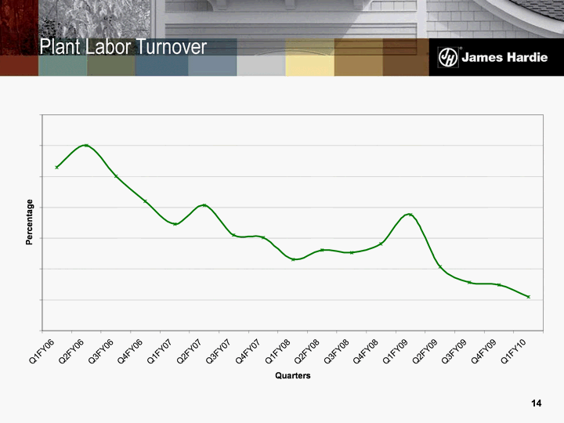Select the Plant Labor Turnover slide title
Image resolution: width=564 pixels, height=423 pixels.
coord(124,48)
